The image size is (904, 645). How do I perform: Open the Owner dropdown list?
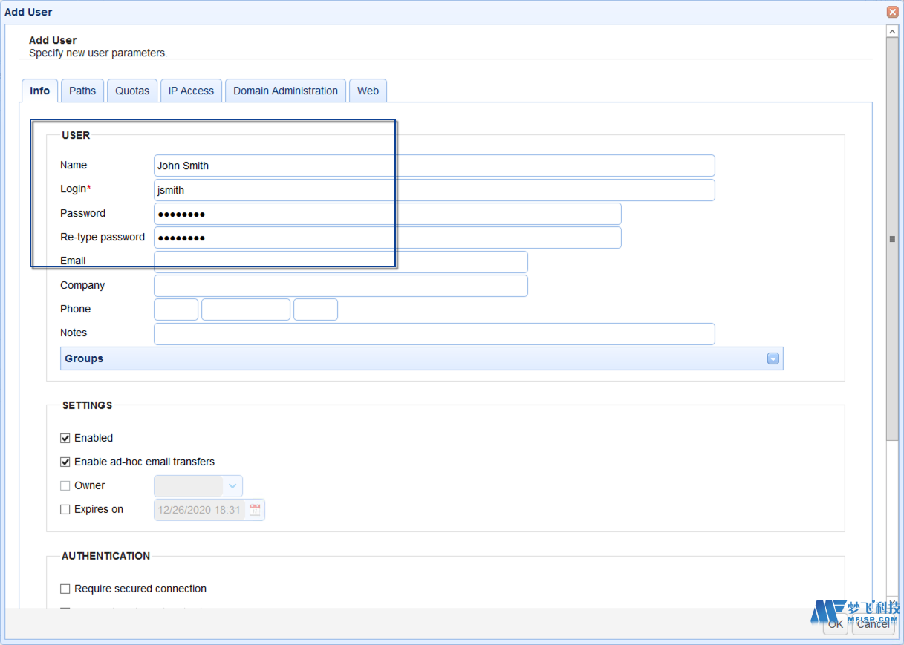pos(233,486)
